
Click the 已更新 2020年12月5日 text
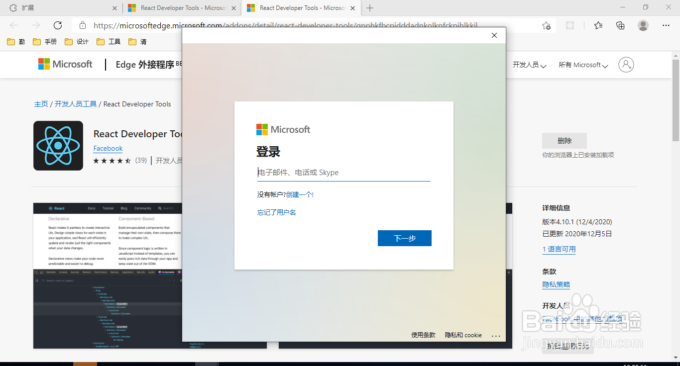(577, 234)
